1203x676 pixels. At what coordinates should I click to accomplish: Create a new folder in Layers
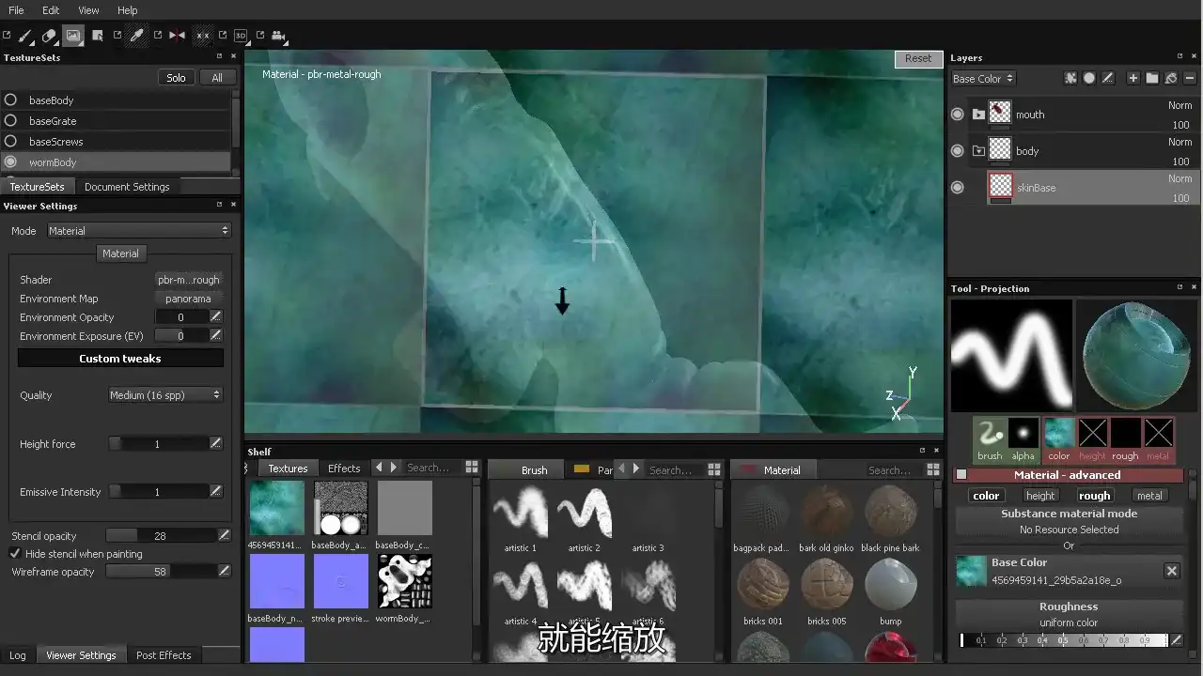1152,79
